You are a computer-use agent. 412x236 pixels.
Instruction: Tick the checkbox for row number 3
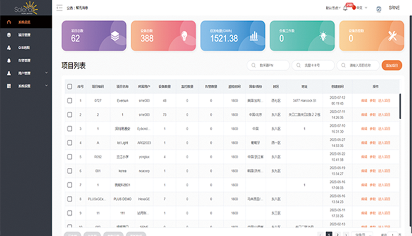coord(70,129)
